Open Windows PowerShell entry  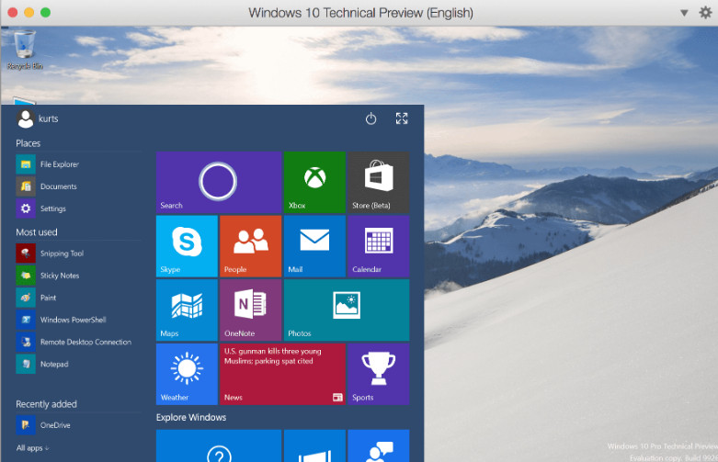tap(78, 320)
